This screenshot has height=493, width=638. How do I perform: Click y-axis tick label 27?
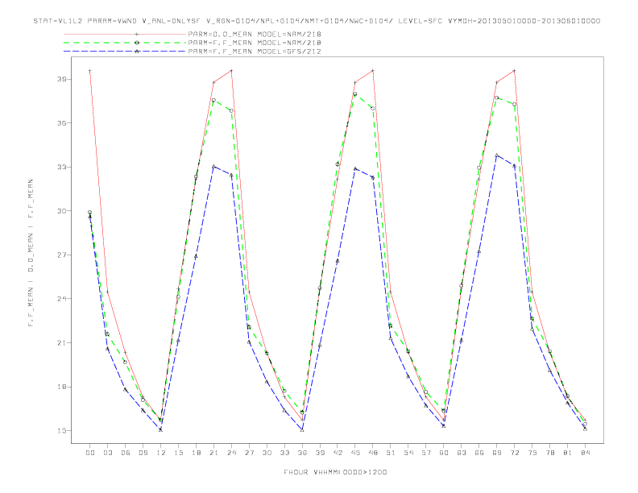pyautogui.click(x=62, y=255)
